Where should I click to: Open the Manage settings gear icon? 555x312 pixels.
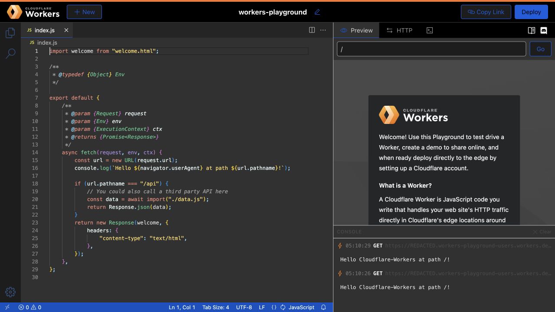click(x=10, y=292)
